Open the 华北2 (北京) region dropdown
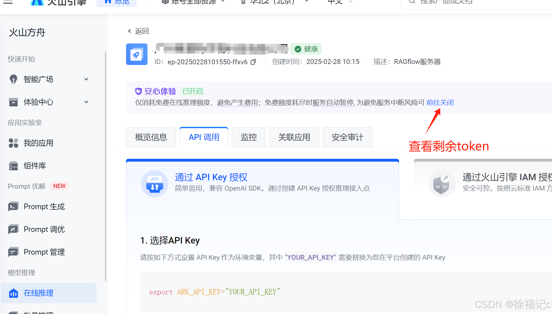Screen dimensions: 552x314 pyautogui.click(x=275, y=2)
